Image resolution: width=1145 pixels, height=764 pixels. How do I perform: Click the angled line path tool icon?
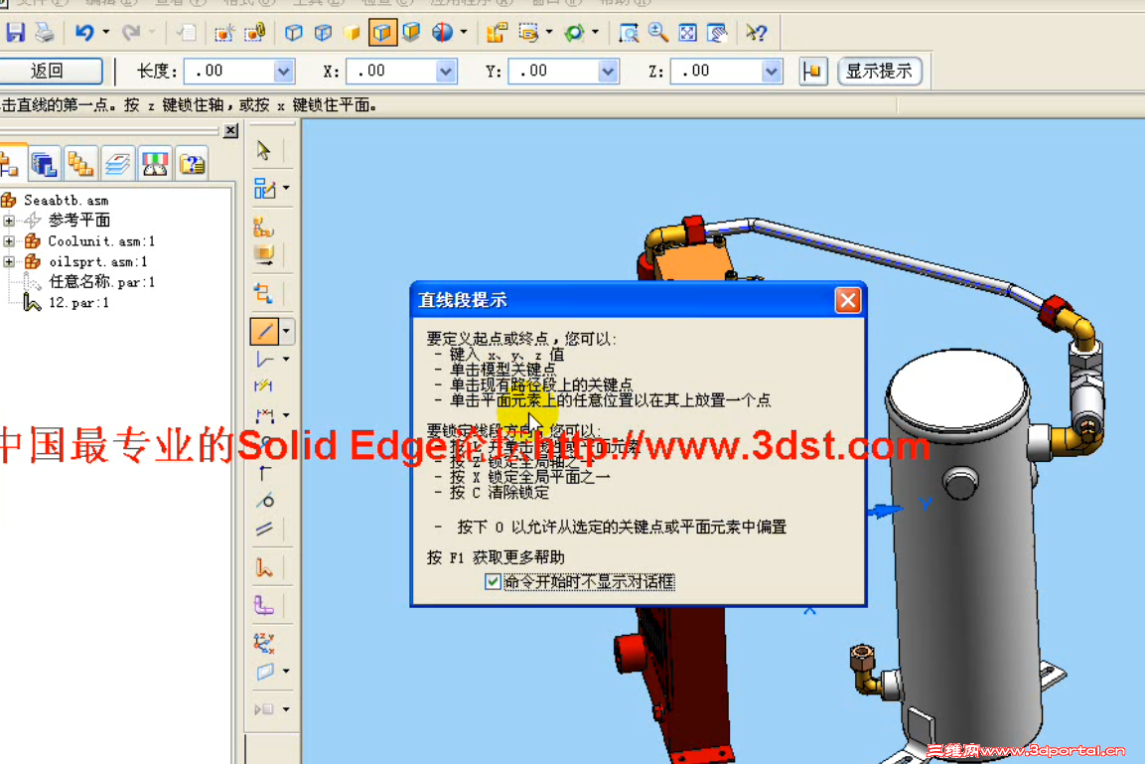[x=264, y=360]
